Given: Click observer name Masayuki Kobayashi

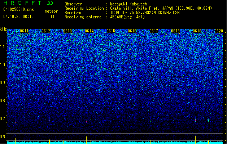Looking at the screenshot, I should point(130,4).
